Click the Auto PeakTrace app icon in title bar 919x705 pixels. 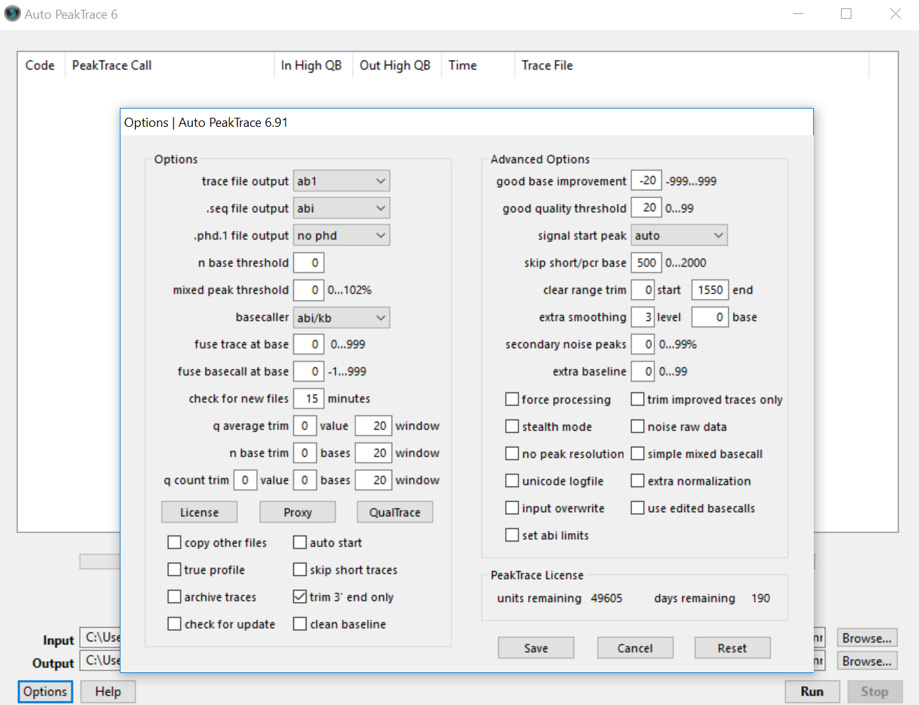13,14
